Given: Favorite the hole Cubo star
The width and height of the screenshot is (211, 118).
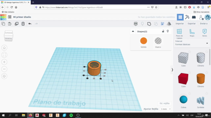Looking at the screenshot, I should point(190,52).
